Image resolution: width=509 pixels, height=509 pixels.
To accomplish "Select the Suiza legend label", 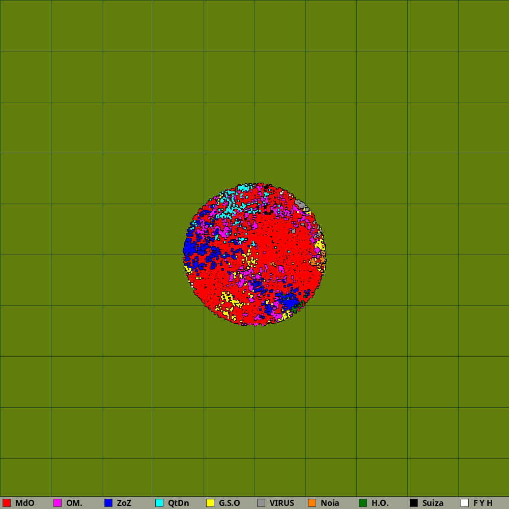I will point(433,503).
